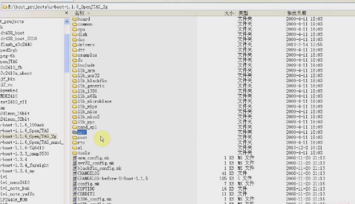
Task: Select the lib_avr32 folder icon
Action: 75,75
